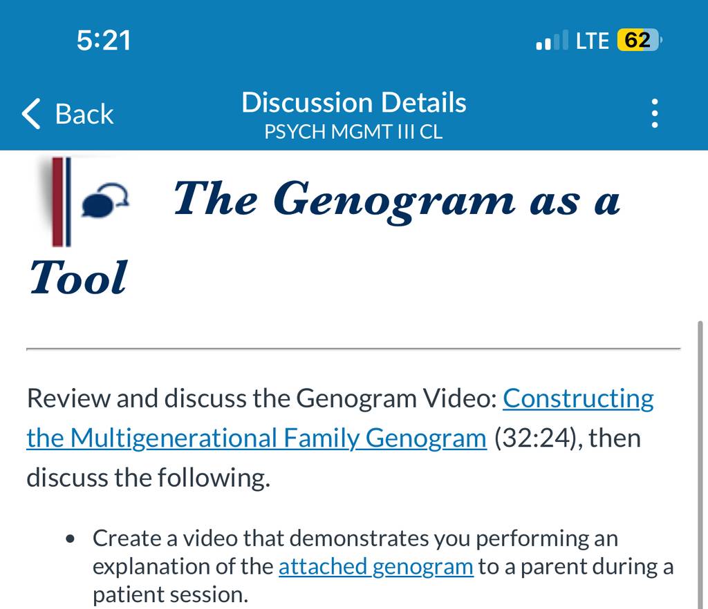Tap the LTE network label in status bar
The height and width of the screenshot is (609, 708).
click(x=592, y=41)
